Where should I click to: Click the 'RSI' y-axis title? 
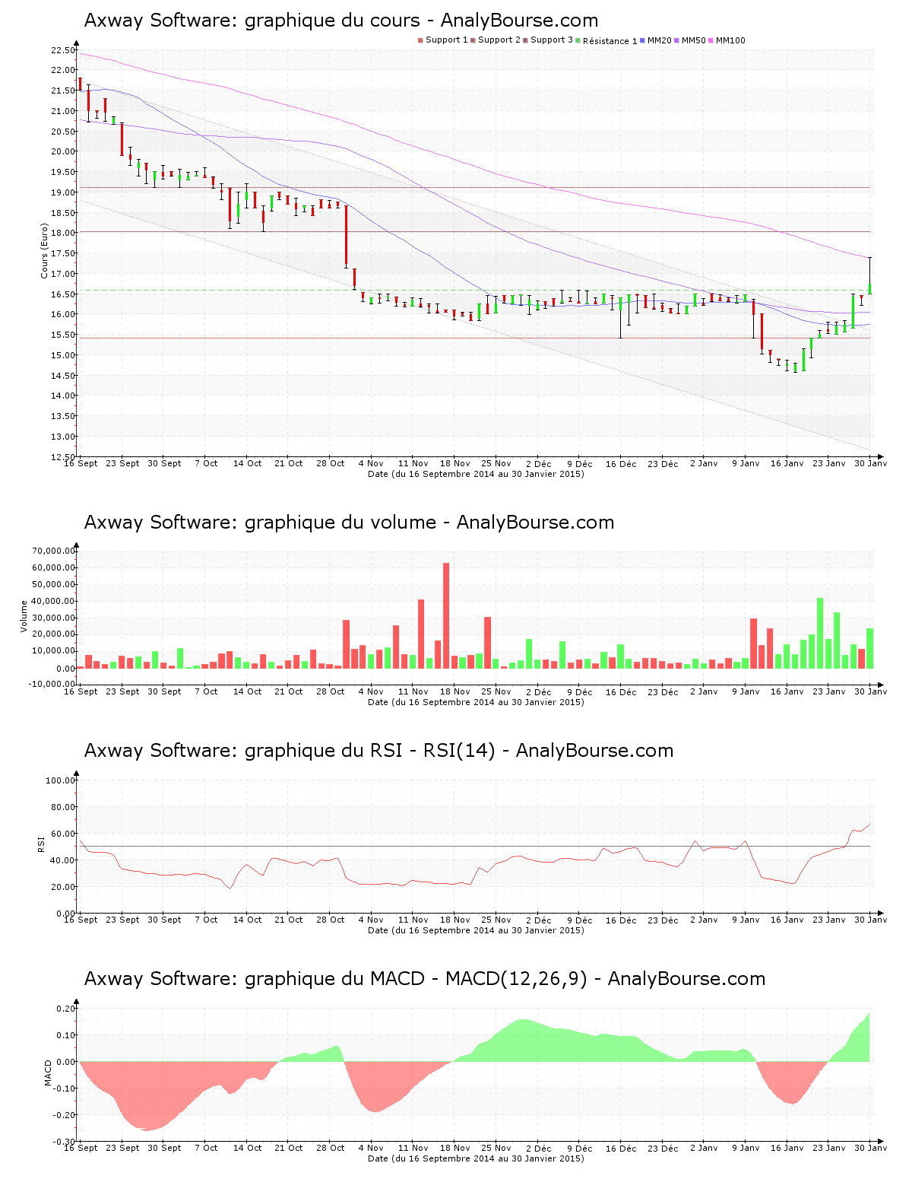[42, 844]
